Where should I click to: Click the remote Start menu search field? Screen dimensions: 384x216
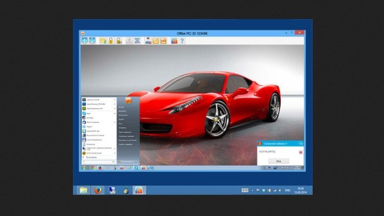pos(98,161)
